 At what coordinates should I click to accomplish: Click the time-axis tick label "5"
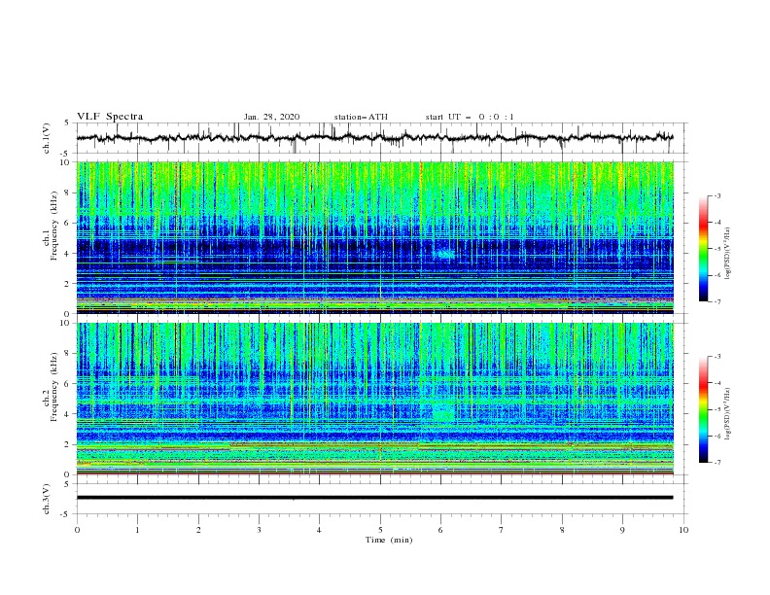click(380, 530)
